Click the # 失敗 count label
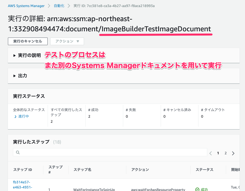The width and height of the screenshot is (245, 191). click(x=131, y=110)
